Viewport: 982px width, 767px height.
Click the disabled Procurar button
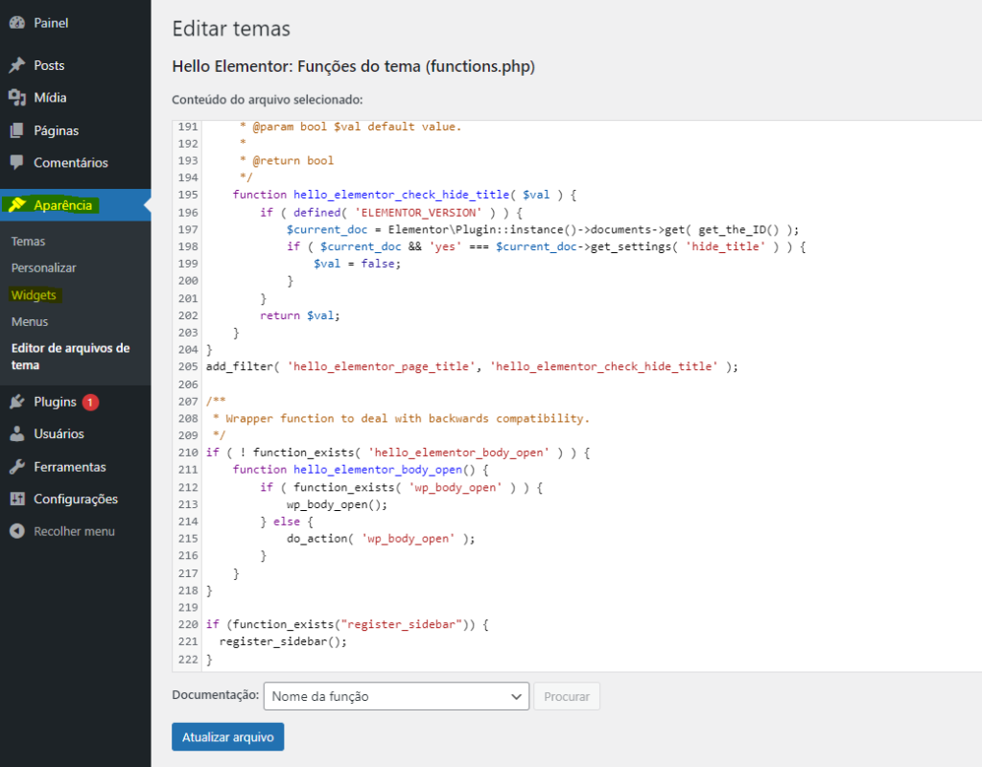[567, 696]
